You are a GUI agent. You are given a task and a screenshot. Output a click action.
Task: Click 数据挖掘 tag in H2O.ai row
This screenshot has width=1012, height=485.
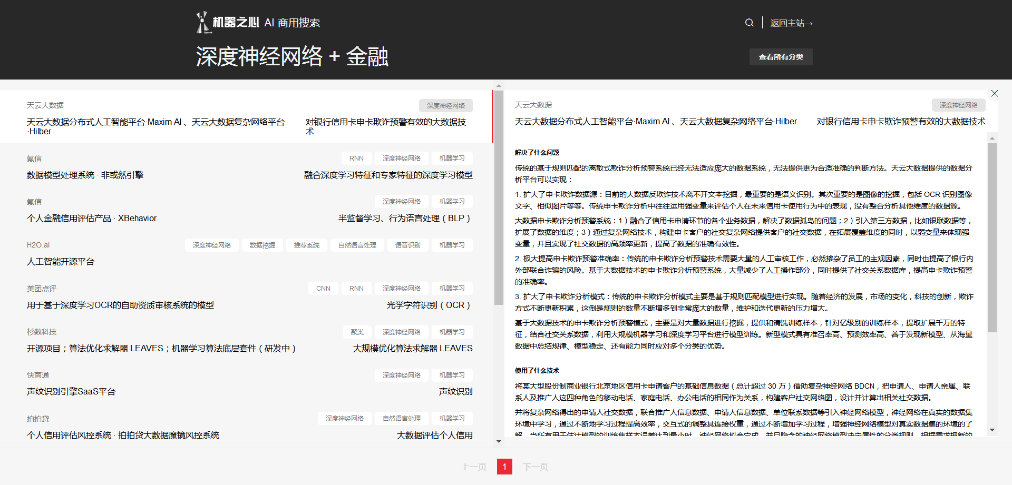click(262, 245)
